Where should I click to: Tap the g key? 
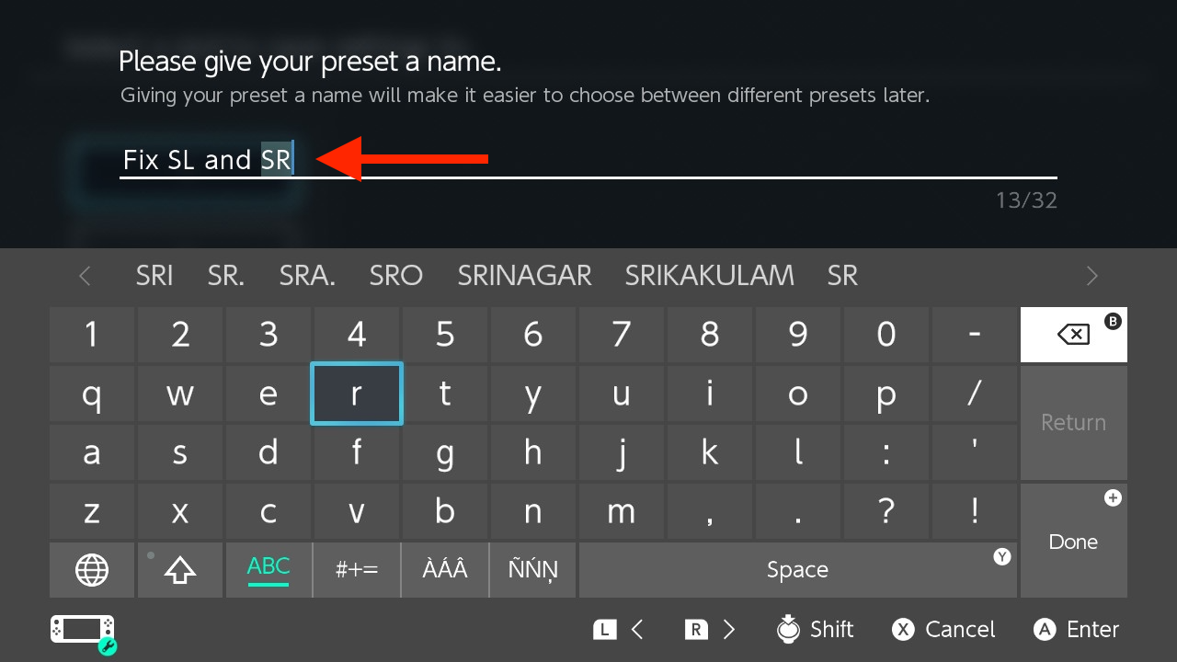click(445, 452)
